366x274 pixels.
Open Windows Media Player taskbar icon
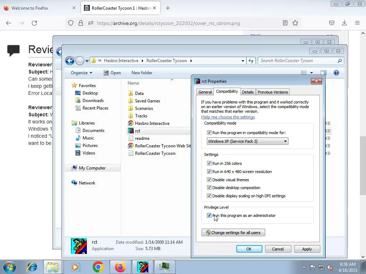pyautogui.click(x=75, y=267)
